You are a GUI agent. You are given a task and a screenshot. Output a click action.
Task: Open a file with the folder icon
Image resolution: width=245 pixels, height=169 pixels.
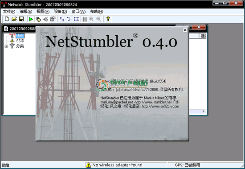(14, 19)
